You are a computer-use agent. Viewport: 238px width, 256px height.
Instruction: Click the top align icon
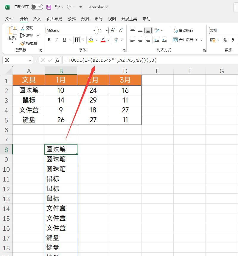tap(133, 30)
